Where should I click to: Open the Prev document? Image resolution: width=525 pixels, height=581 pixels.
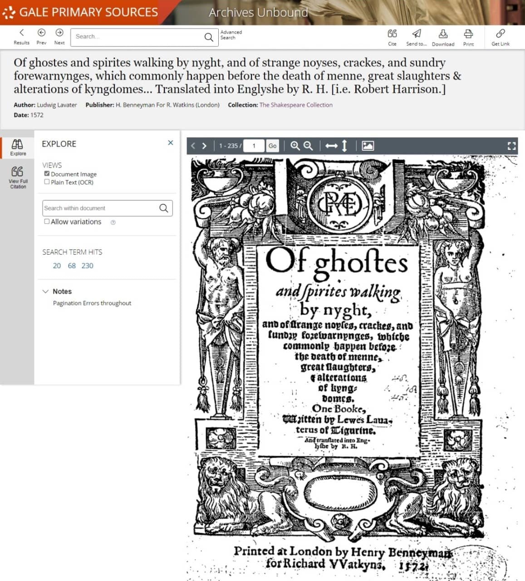(x=41, y=37)
